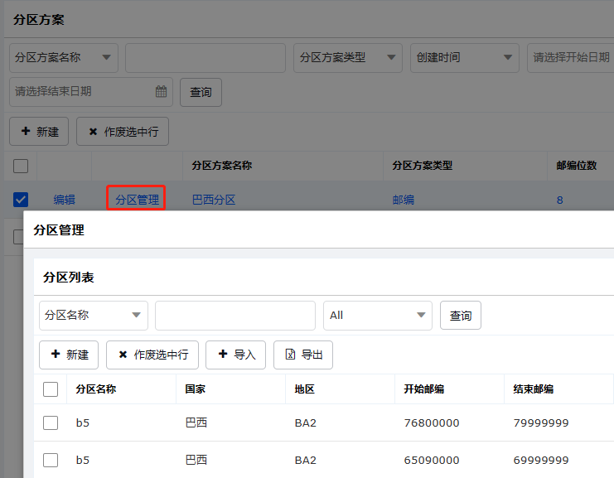Open the 分区方案名称 dropdown
Image resolution: width=614 pixels, height=478 pixels.
point(64,57)
